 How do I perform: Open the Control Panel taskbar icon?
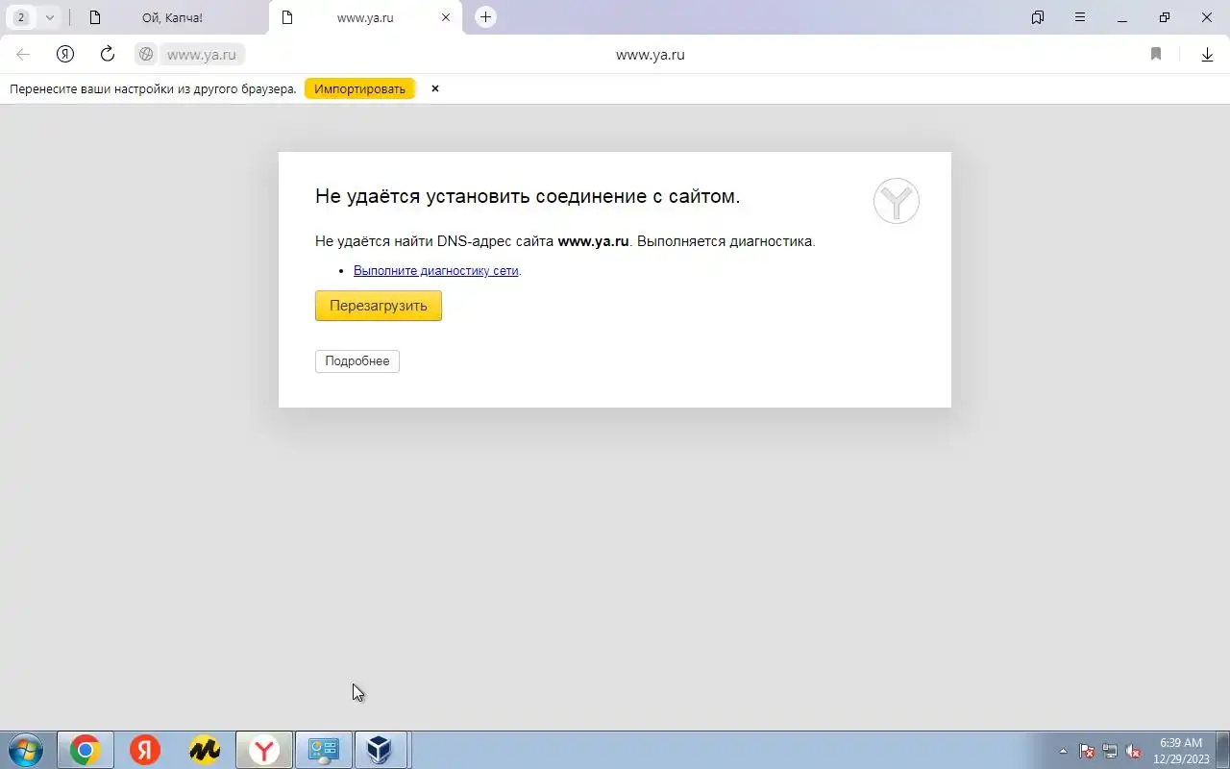(324, 750)
